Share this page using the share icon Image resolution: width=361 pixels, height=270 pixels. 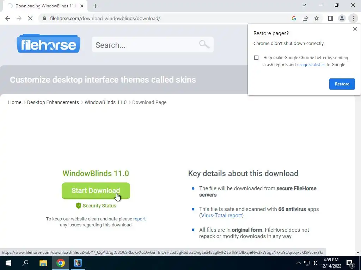point(305,18)
